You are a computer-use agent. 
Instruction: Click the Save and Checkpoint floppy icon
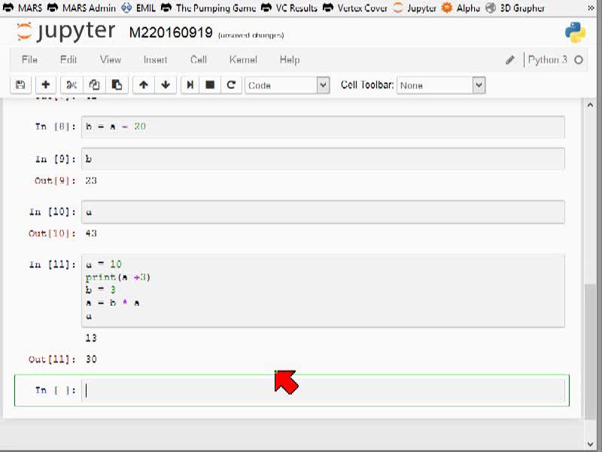tap(20, 85)
